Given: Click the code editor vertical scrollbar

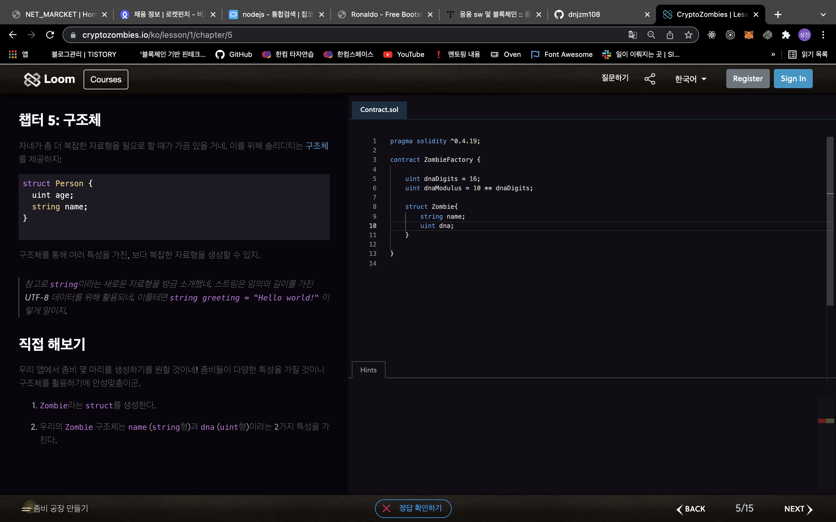Looking at the screenshot, I should [830, 221].
